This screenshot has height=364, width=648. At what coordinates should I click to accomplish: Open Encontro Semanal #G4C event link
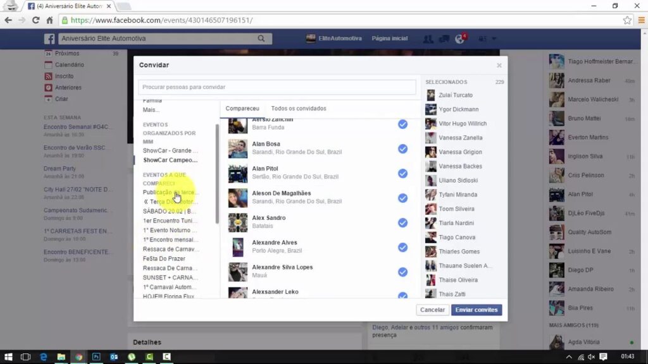(77, 127)
